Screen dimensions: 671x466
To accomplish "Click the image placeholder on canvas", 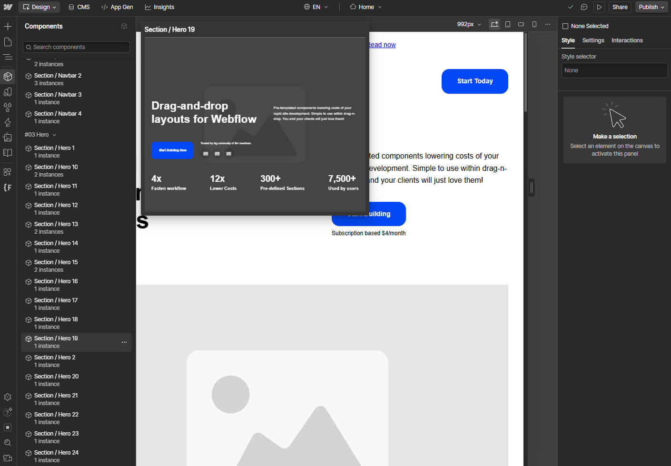I will [322, 375].
